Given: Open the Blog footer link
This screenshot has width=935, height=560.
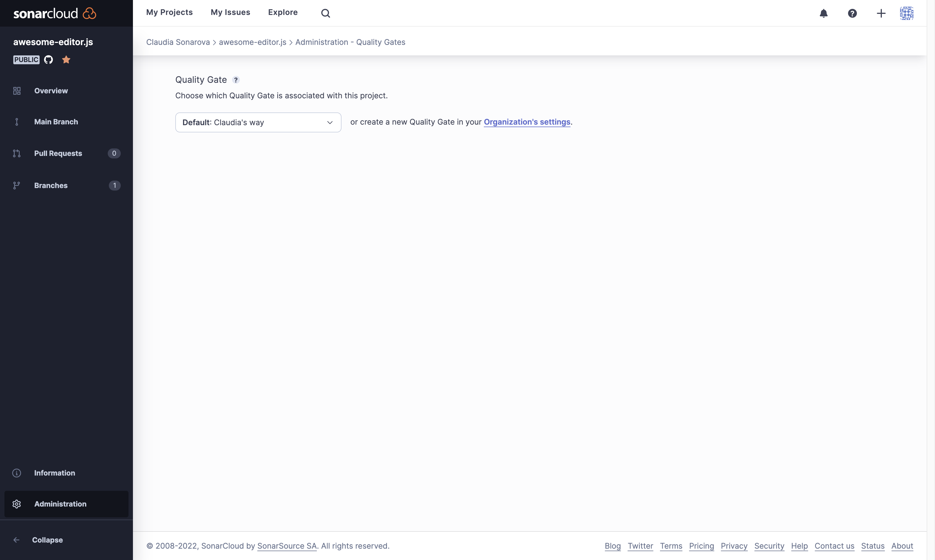Looking at the screenshot, I should click(x=613, y=546).
